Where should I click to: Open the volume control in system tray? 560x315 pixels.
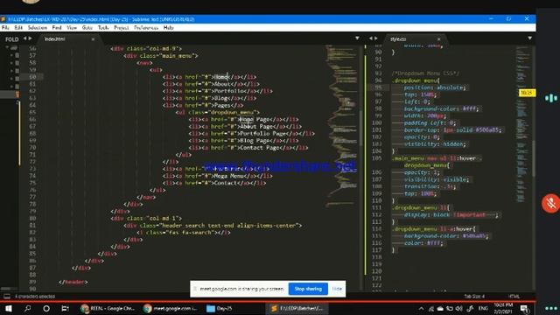(458, 309)
